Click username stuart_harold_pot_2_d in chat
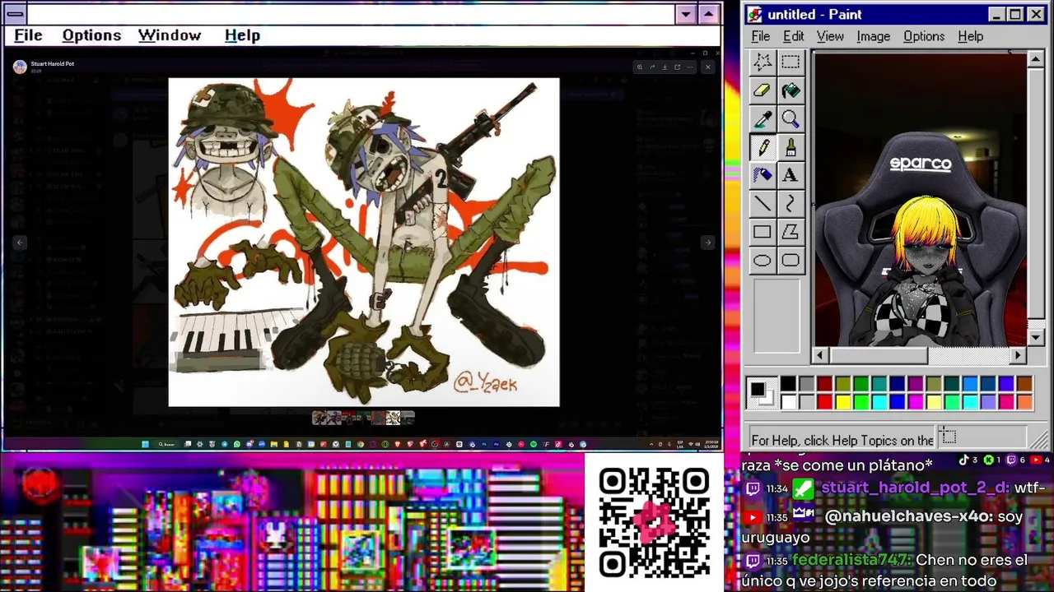This screenshot has width=1054, height=592. point(915,488)
